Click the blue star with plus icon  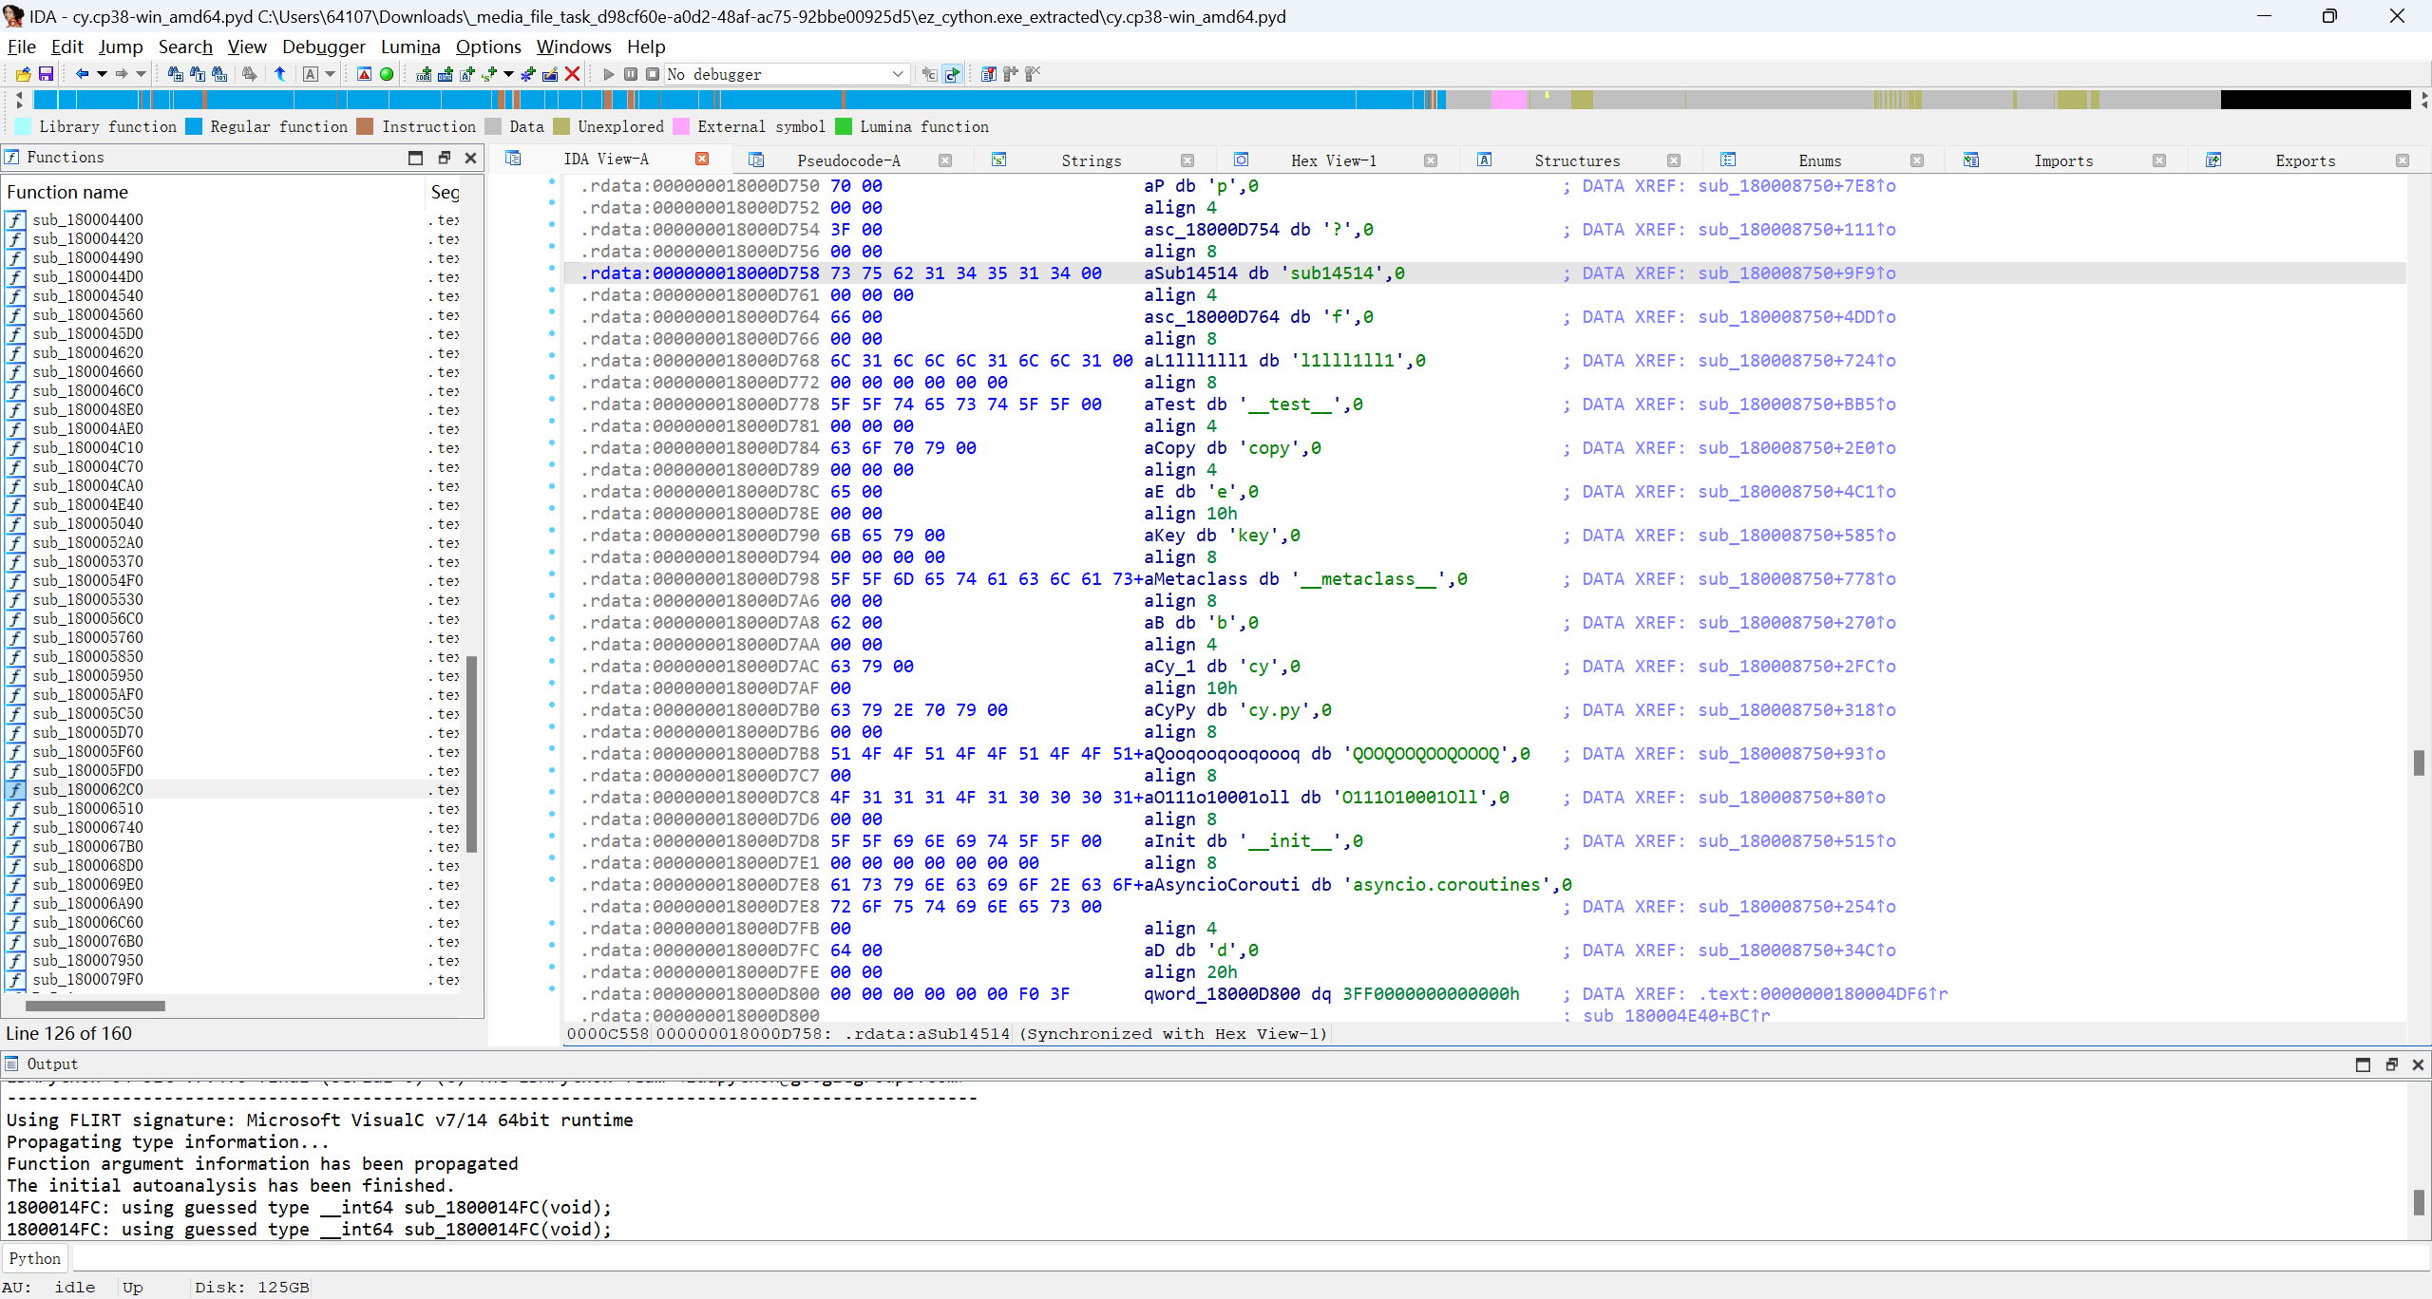point(528,74)
